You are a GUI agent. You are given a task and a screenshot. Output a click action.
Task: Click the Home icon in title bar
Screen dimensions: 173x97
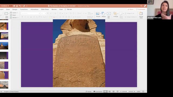pyautogui.click(x=14, y=6)
